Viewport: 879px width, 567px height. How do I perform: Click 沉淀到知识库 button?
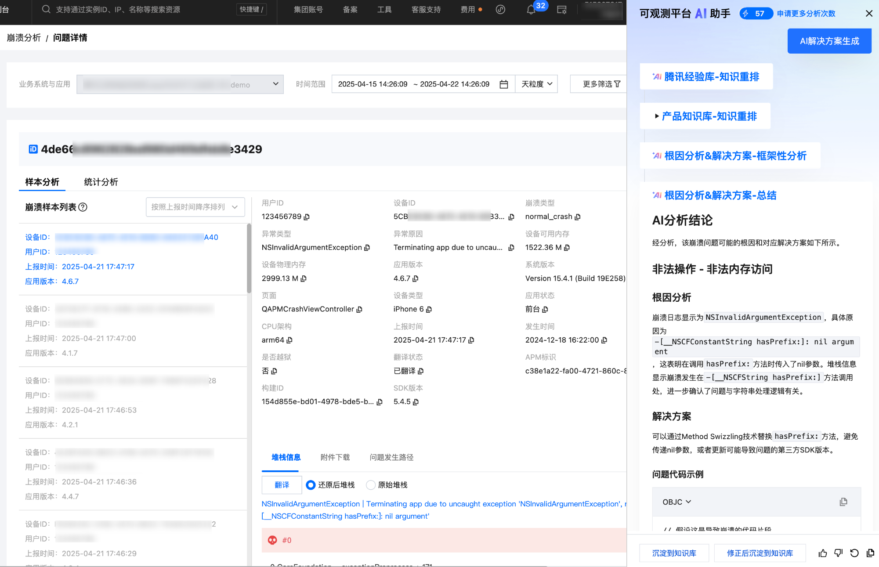674,553
